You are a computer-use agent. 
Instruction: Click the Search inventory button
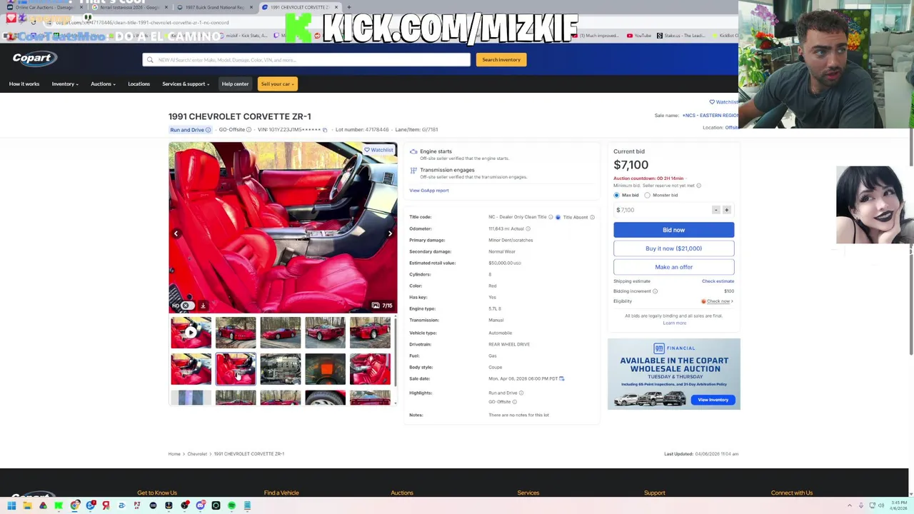point(501,60)
